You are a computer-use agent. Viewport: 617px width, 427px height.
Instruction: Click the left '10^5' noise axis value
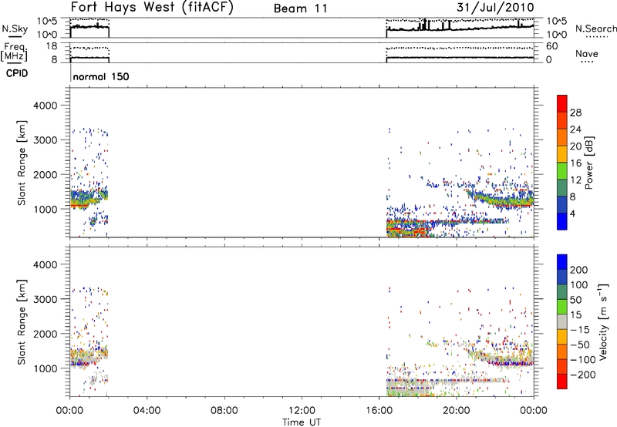(47, 22)
